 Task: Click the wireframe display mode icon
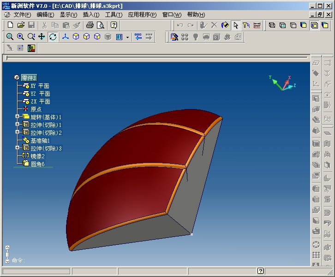pyautogui.click(x=272, y=25)
